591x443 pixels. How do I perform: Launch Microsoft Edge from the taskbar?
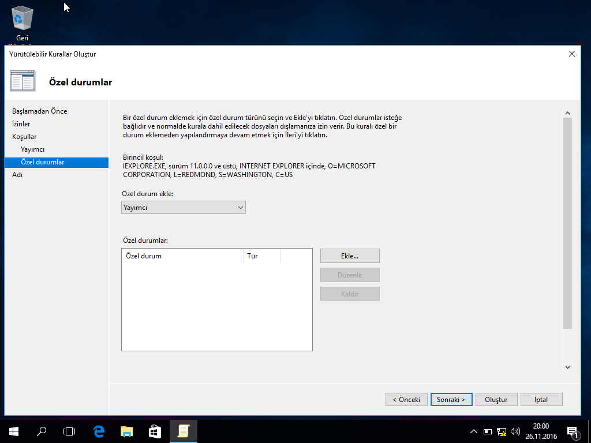(99, 431)
